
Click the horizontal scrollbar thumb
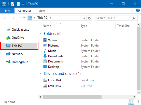(72, 97)
